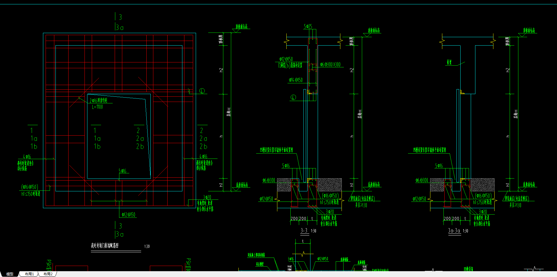Select the Φ6@300X300 tie annotation
The width and height of the screenshot is (557, 277).
pos(330,64)
